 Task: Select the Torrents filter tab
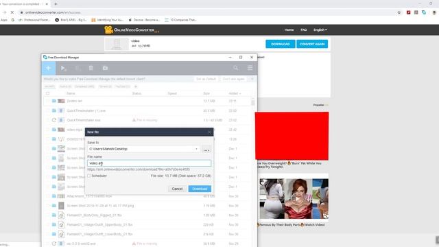tap(105, 86)
